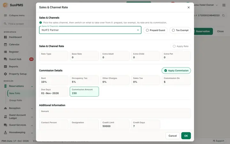Click the Rent percentage field
Screen dimensions: 230x144
tap(54, 80)
